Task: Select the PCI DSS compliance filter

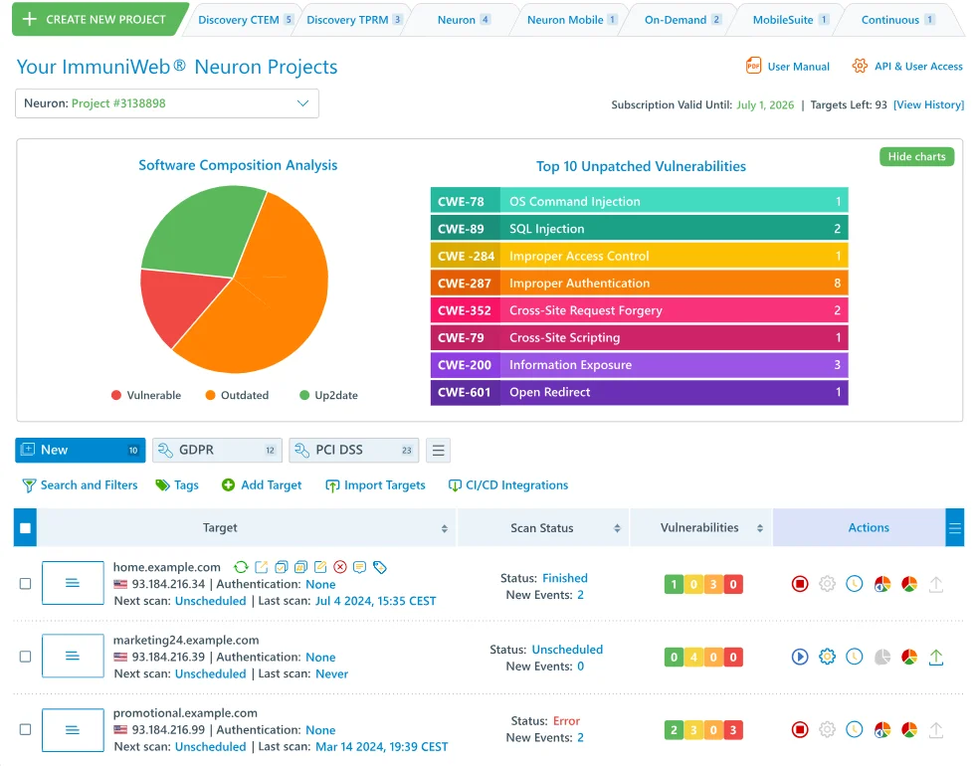Action: (354, 451)
